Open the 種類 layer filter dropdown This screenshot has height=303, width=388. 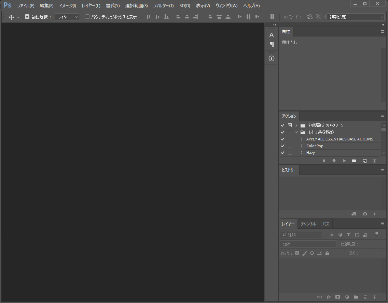[301, 234]
